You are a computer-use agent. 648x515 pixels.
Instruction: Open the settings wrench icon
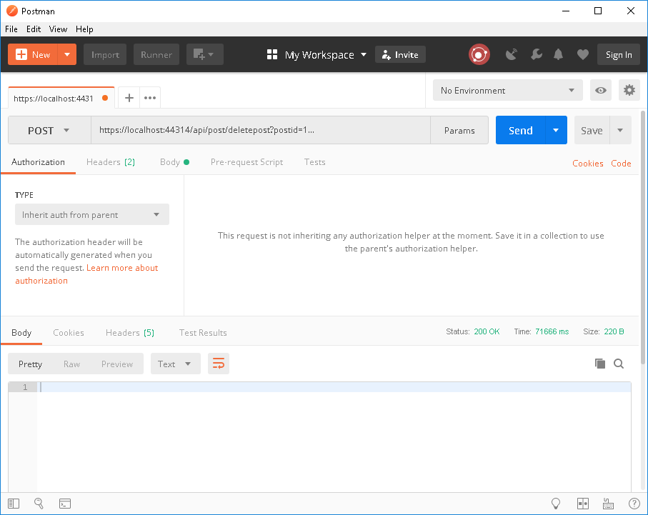coord(537,54)
